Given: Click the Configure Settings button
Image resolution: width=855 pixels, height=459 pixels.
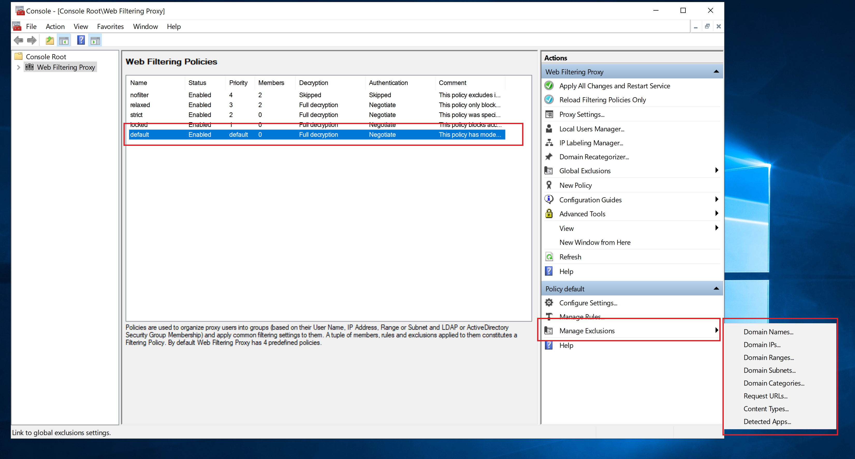Looking at the screenshot, I should 588,302.
